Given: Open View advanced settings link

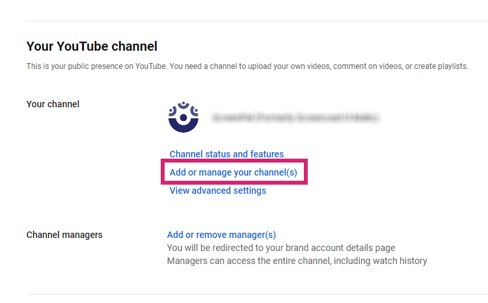Looking at the screenshot, I should pyautogui.click(x=217, y=191).
